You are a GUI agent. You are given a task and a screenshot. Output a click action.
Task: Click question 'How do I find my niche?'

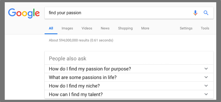click(x=74, y=86)
